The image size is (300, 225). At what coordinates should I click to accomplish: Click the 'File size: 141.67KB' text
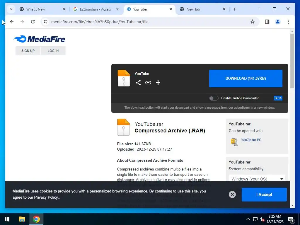(134, 144)
